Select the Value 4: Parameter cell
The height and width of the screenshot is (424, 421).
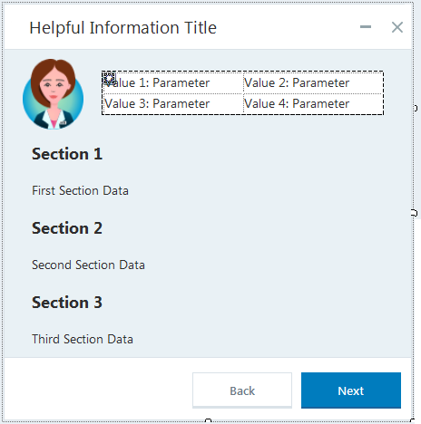313,104
